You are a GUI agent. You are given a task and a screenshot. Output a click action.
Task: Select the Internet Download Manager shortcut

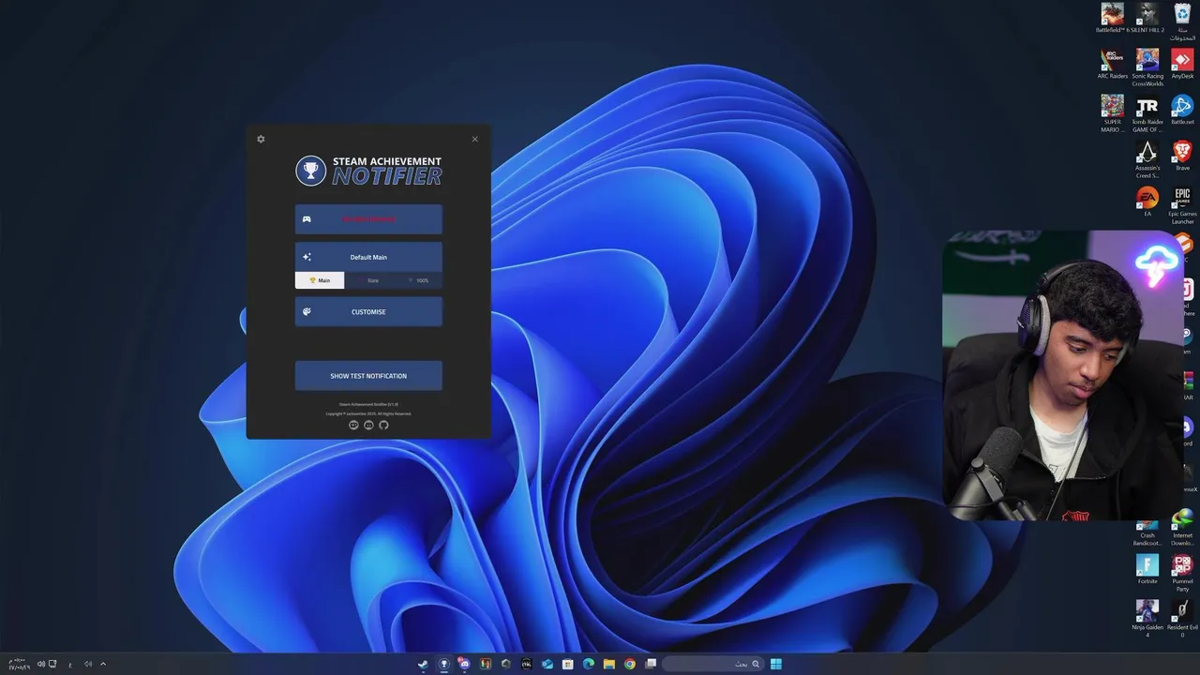click(x=1182, y=527)
